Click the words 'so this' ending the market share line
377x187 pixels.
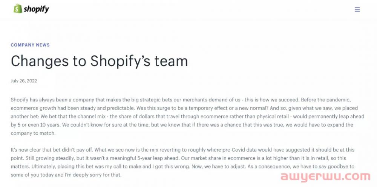pyautogui.click(x=339, y=158)
